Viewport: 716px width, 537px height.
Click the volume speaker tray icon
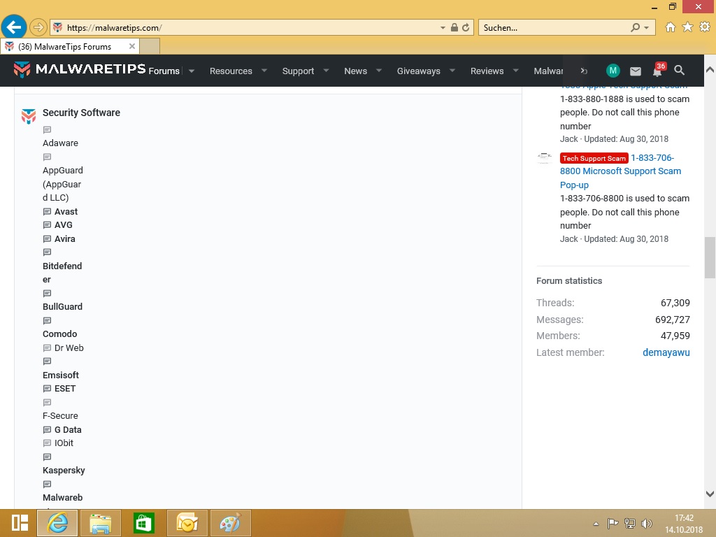(646, 523)
